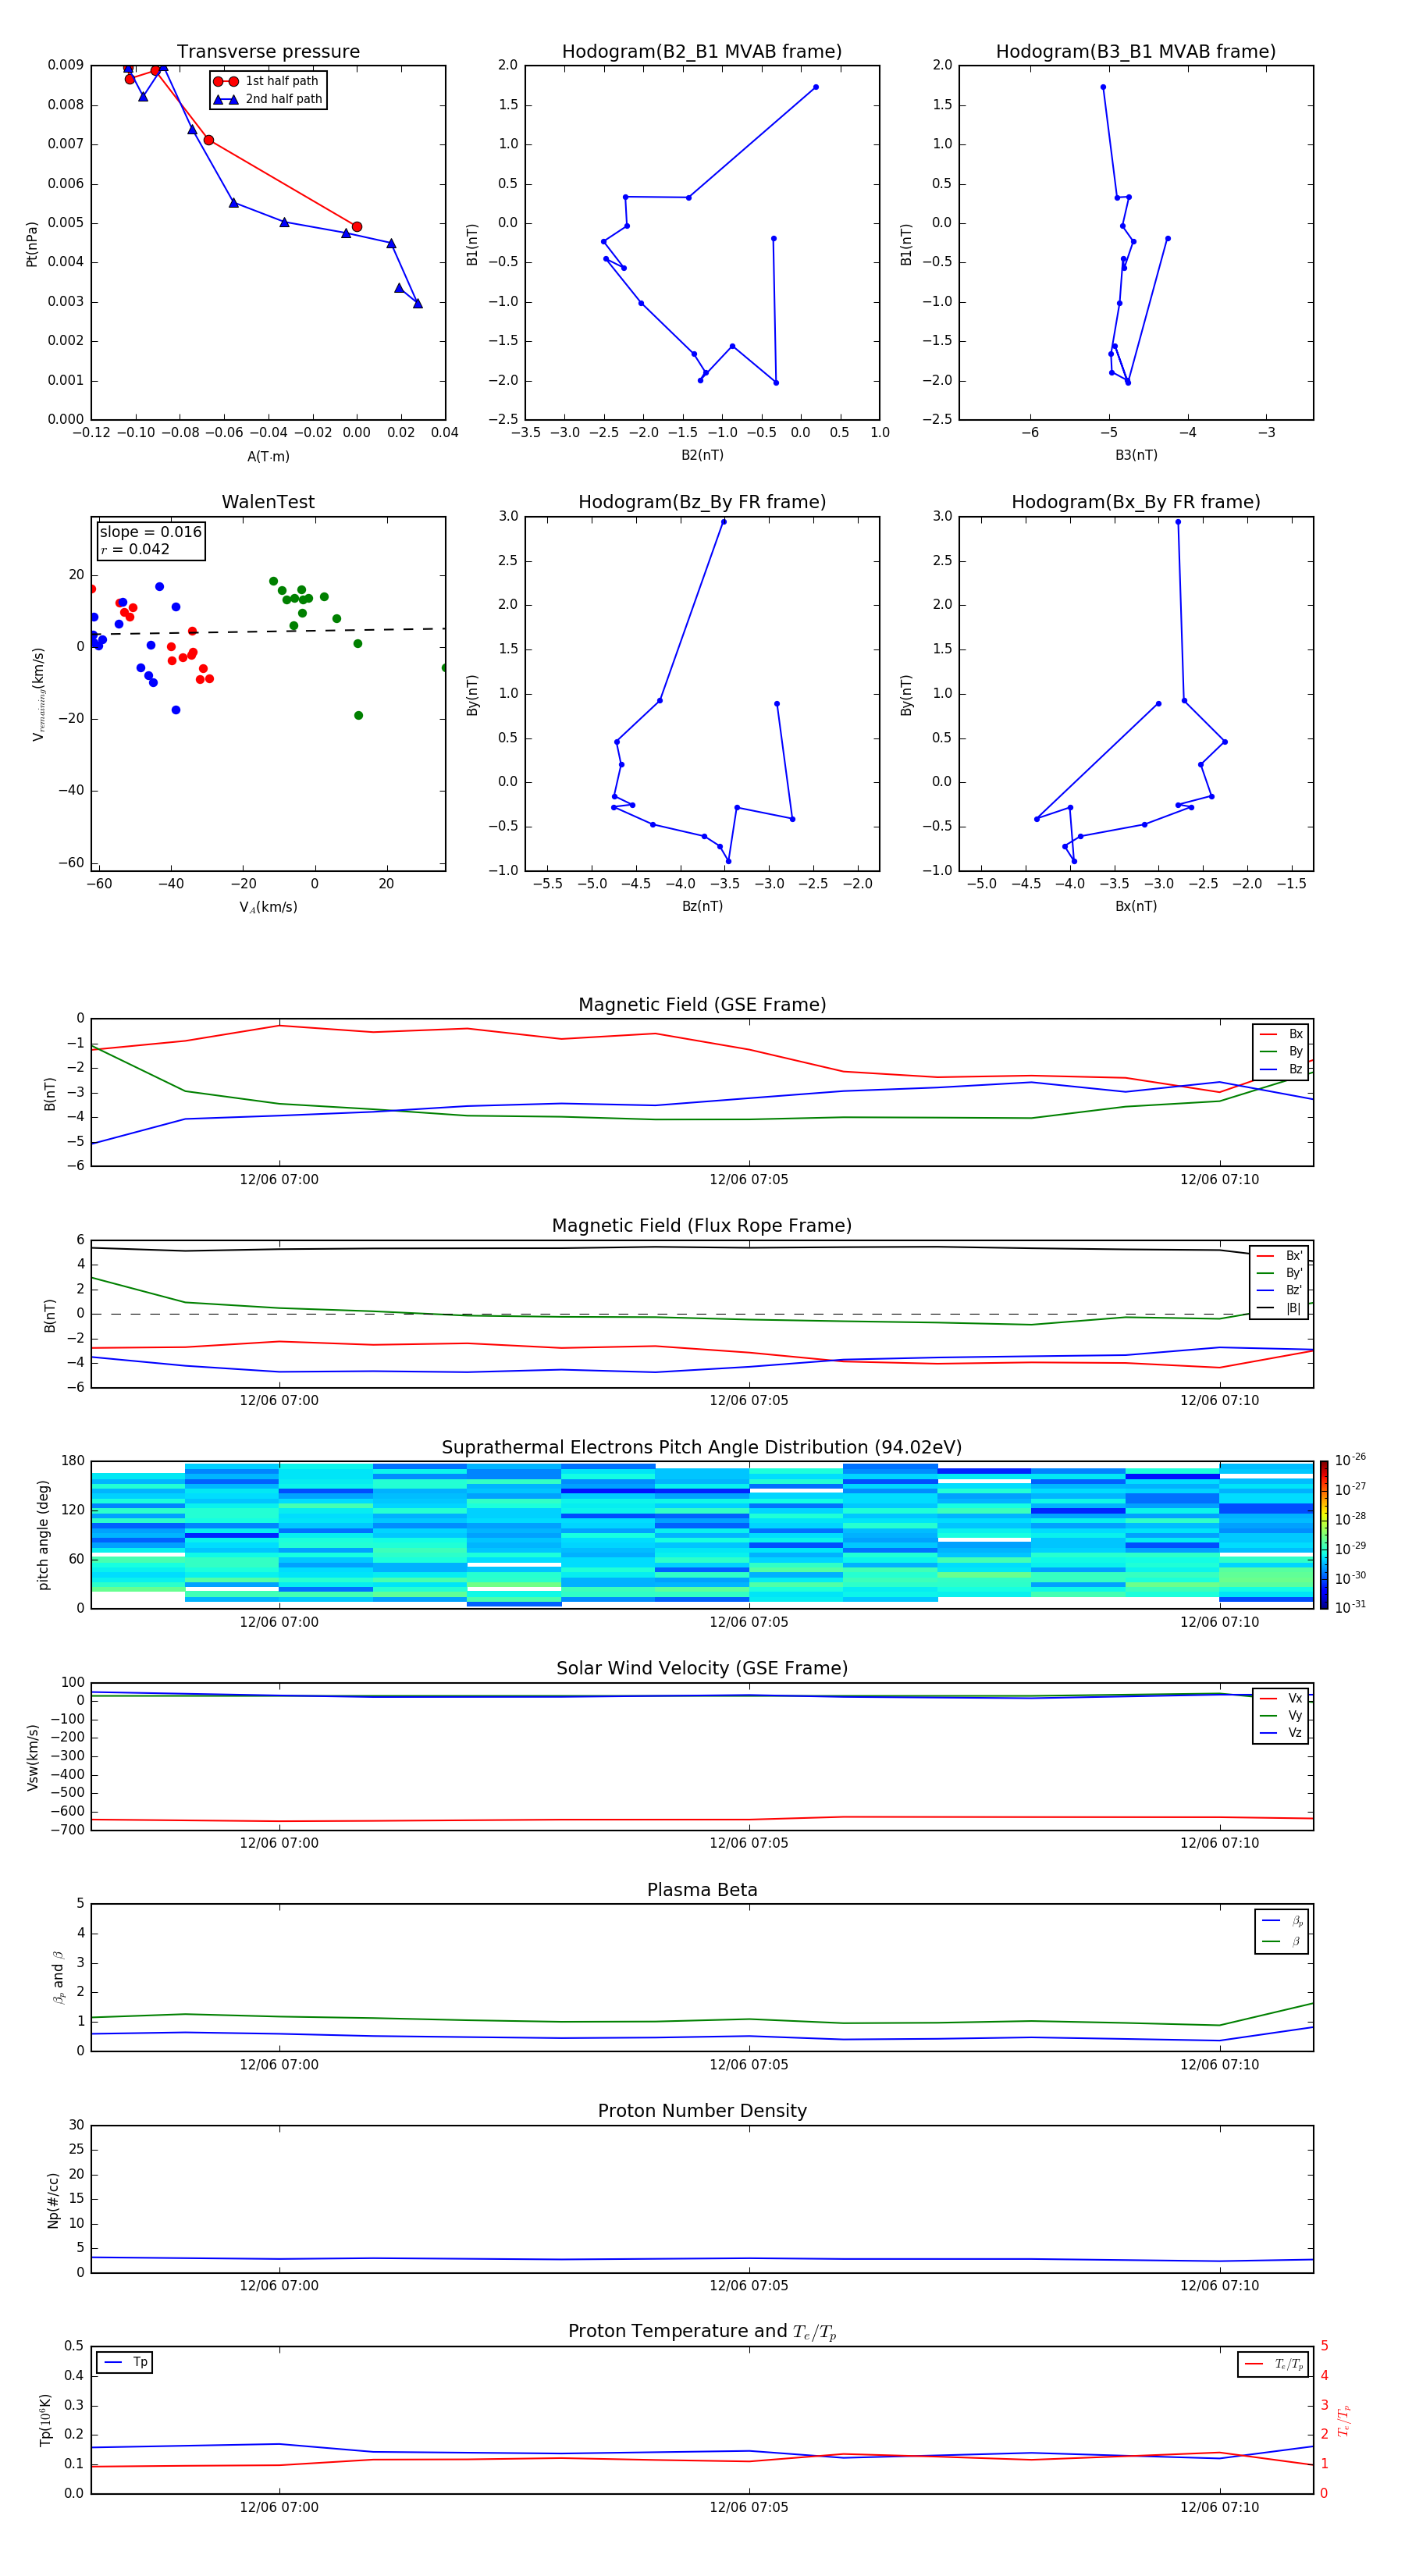Click the Plasma Beta legend box
Viewport: 1405px width, 2576px height.
coord(1281,1932)
